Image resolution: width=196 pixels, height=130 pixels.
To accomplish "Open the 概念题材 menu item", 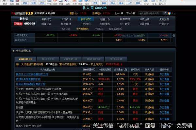I will point(66,24).
